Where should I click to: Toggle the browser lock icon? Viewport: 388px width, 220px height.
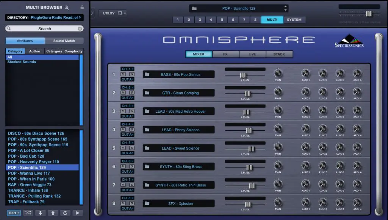pyautogui.click(x=82, y=7)
